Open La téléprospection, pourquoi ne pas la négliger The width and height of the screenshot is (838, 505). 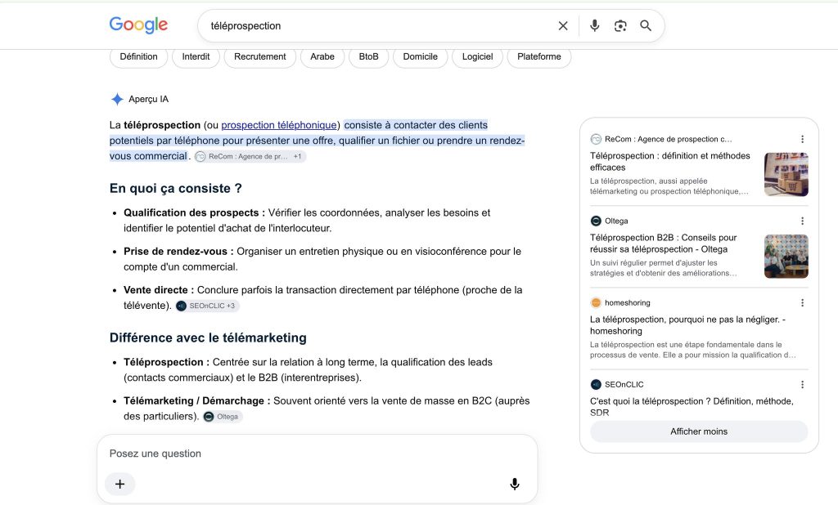point(687,324)
